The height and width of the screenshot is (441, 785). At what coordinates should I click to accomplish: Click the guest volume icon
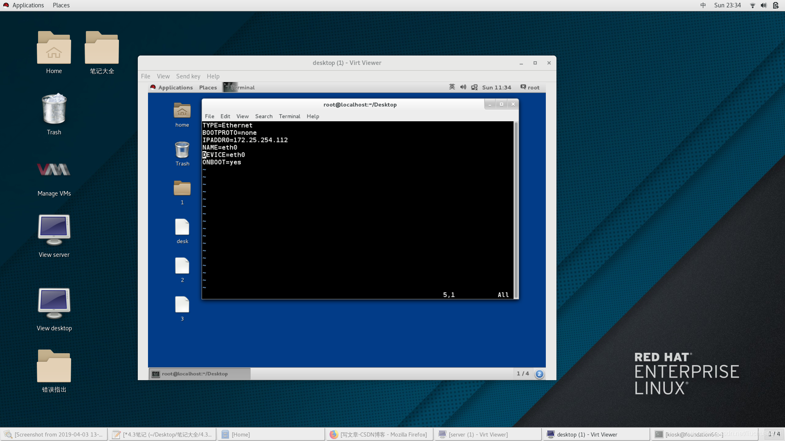463,87
